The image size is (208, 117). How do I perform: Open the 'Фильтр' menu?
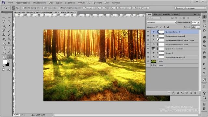point(81,3)
